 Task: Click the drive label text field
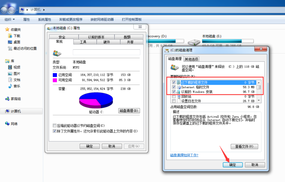(x=106, y=52)
